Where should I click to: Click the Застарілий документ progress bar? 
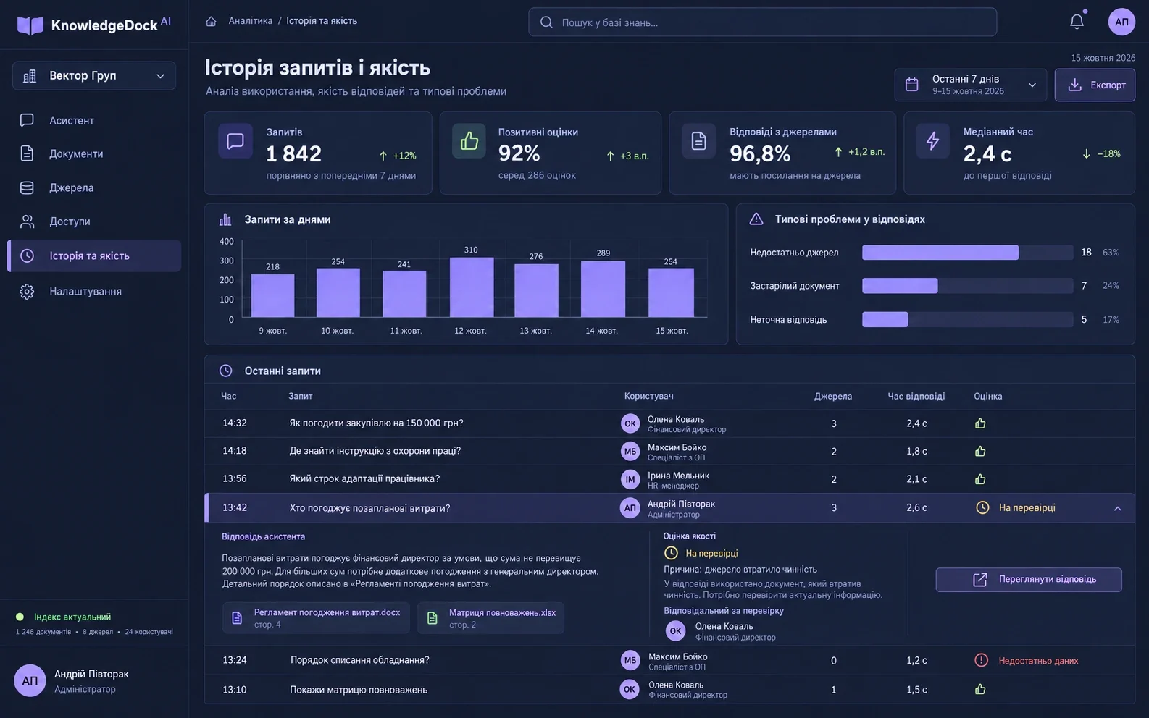pos(967,286)
